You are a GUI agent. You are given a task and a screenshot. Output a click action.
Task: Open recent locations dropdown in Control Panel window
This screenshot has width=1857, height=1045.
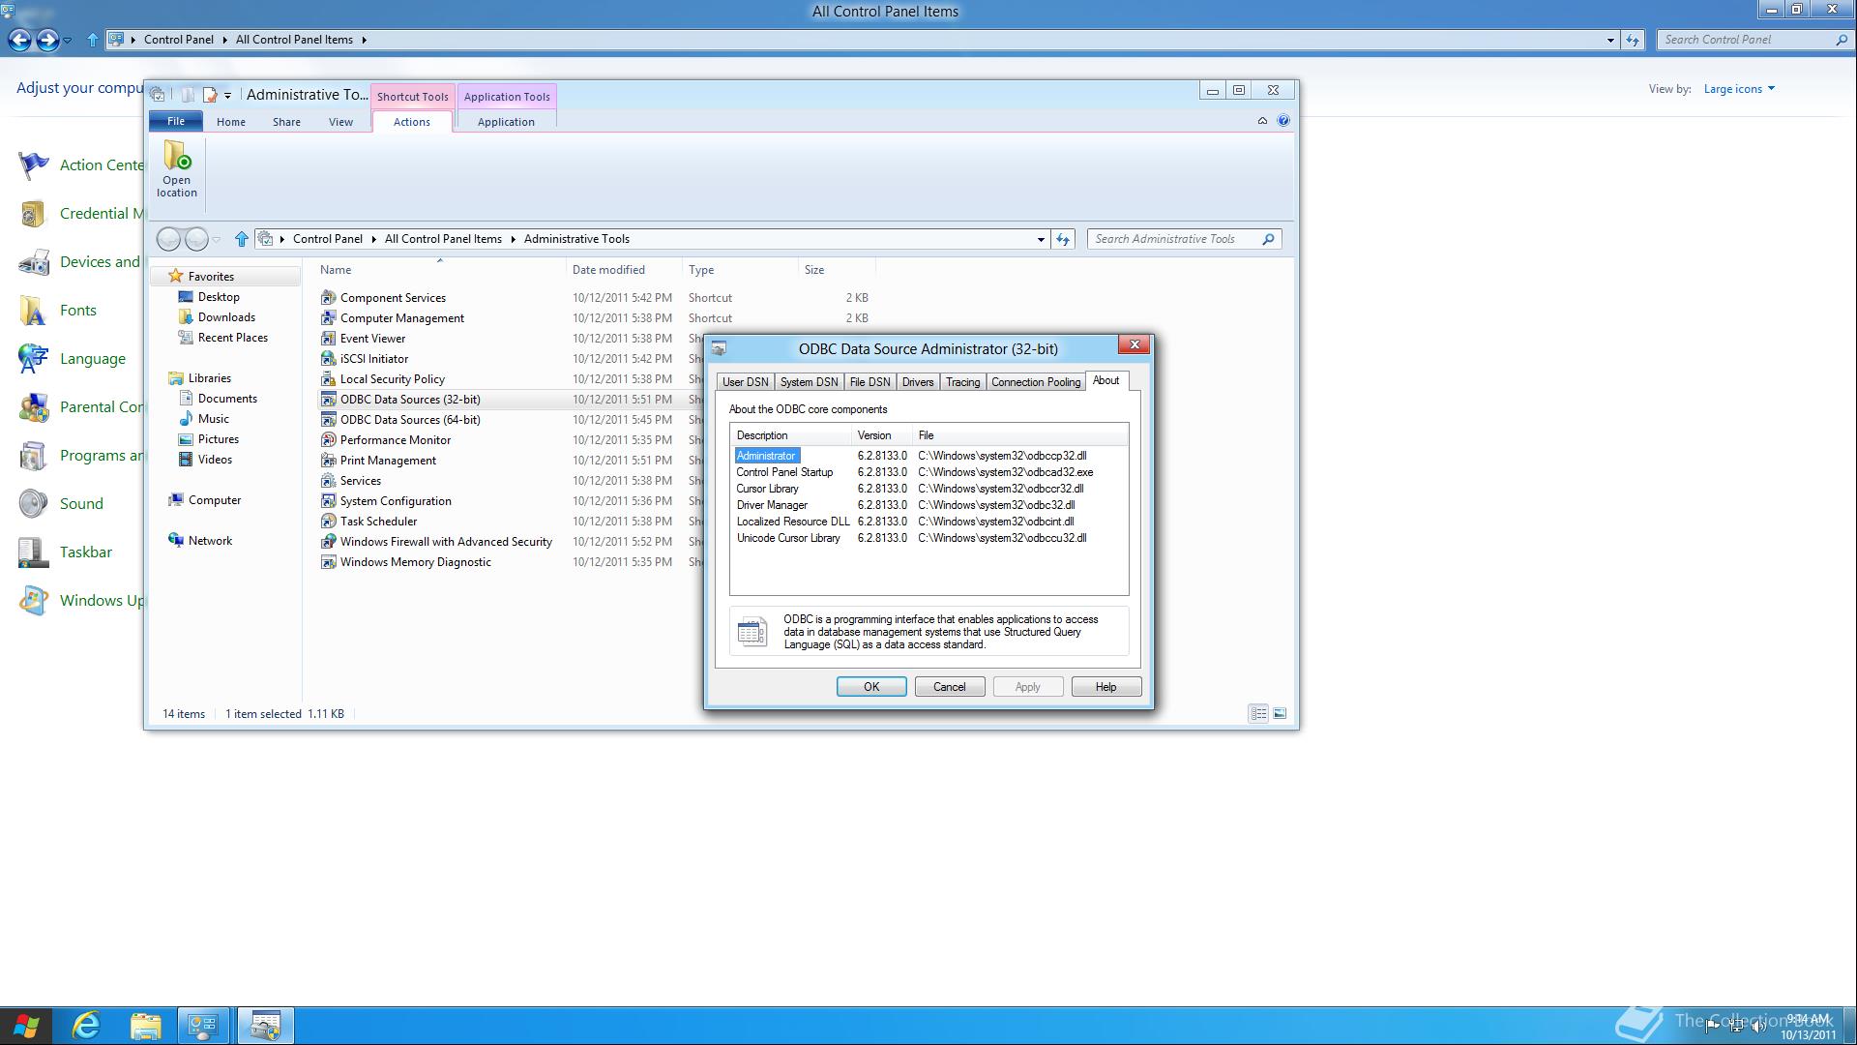pos(67,40)
